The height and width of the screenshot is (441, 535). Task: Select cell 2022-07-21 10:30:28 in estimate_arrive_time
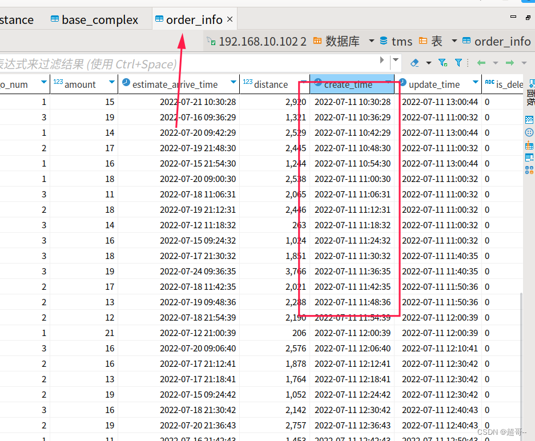point(179,102)
